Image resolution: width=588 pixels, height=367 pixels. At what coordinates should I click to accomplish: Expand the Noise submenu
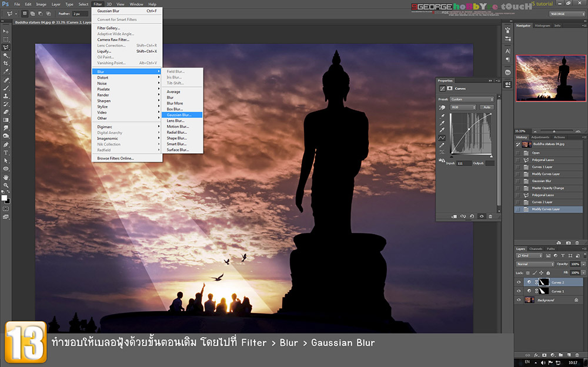pyautogui.click(x=127, y=83)
